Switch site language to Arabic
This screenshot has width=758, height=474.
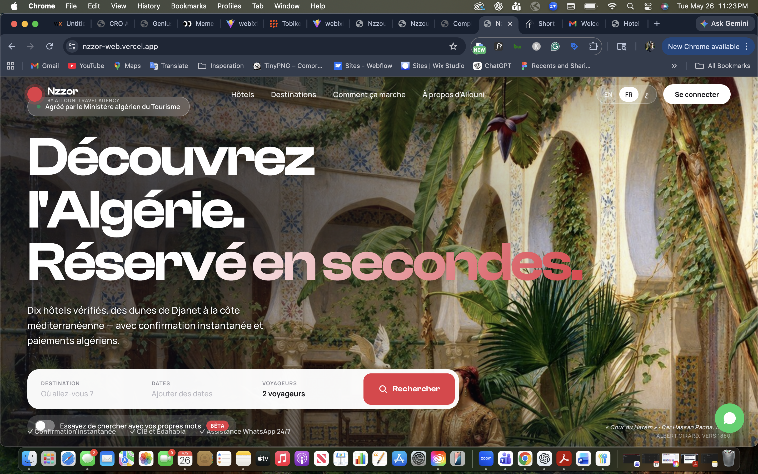click(647, 95)
